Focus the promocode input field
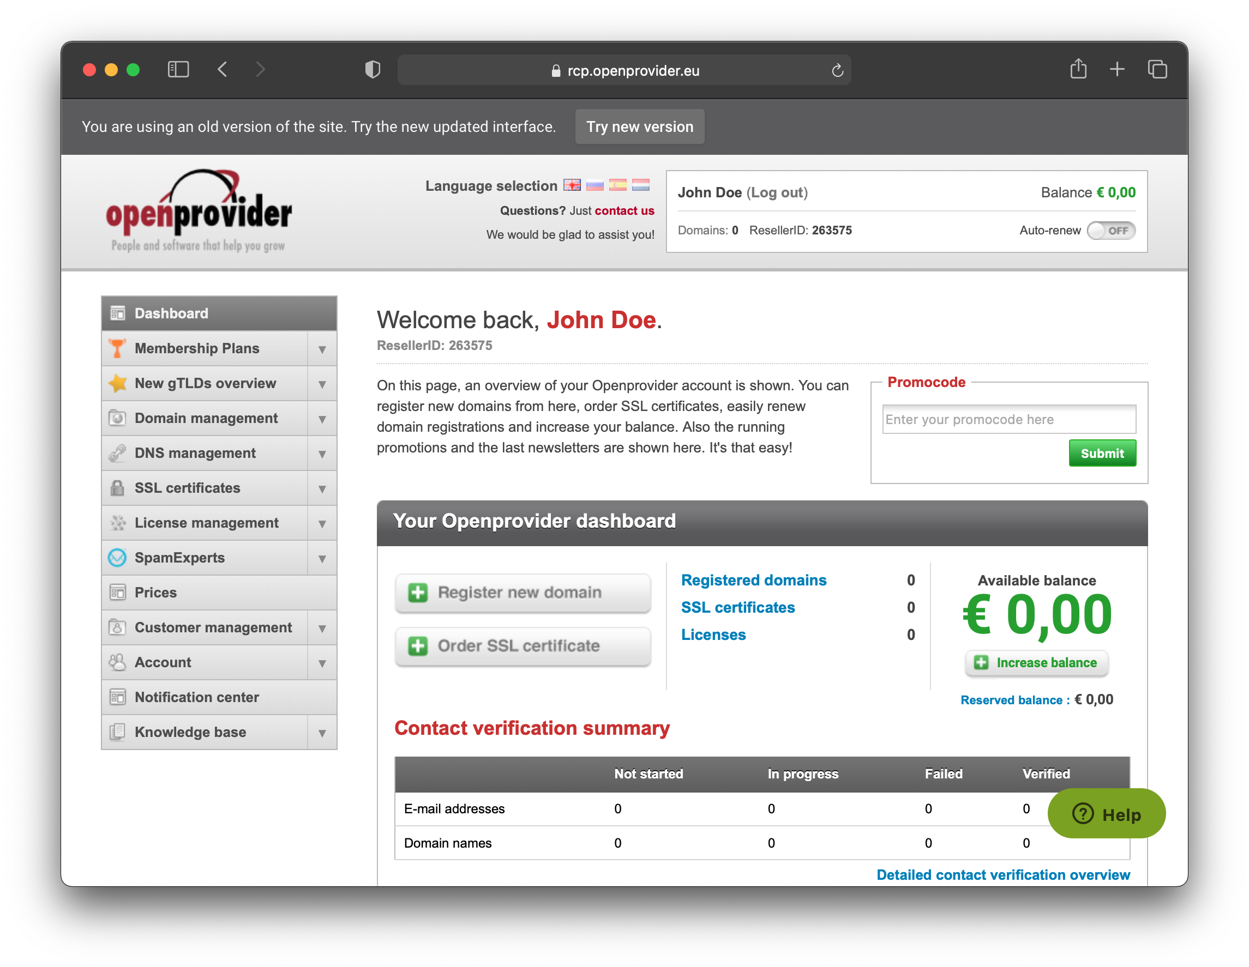 pos(1009,420)
